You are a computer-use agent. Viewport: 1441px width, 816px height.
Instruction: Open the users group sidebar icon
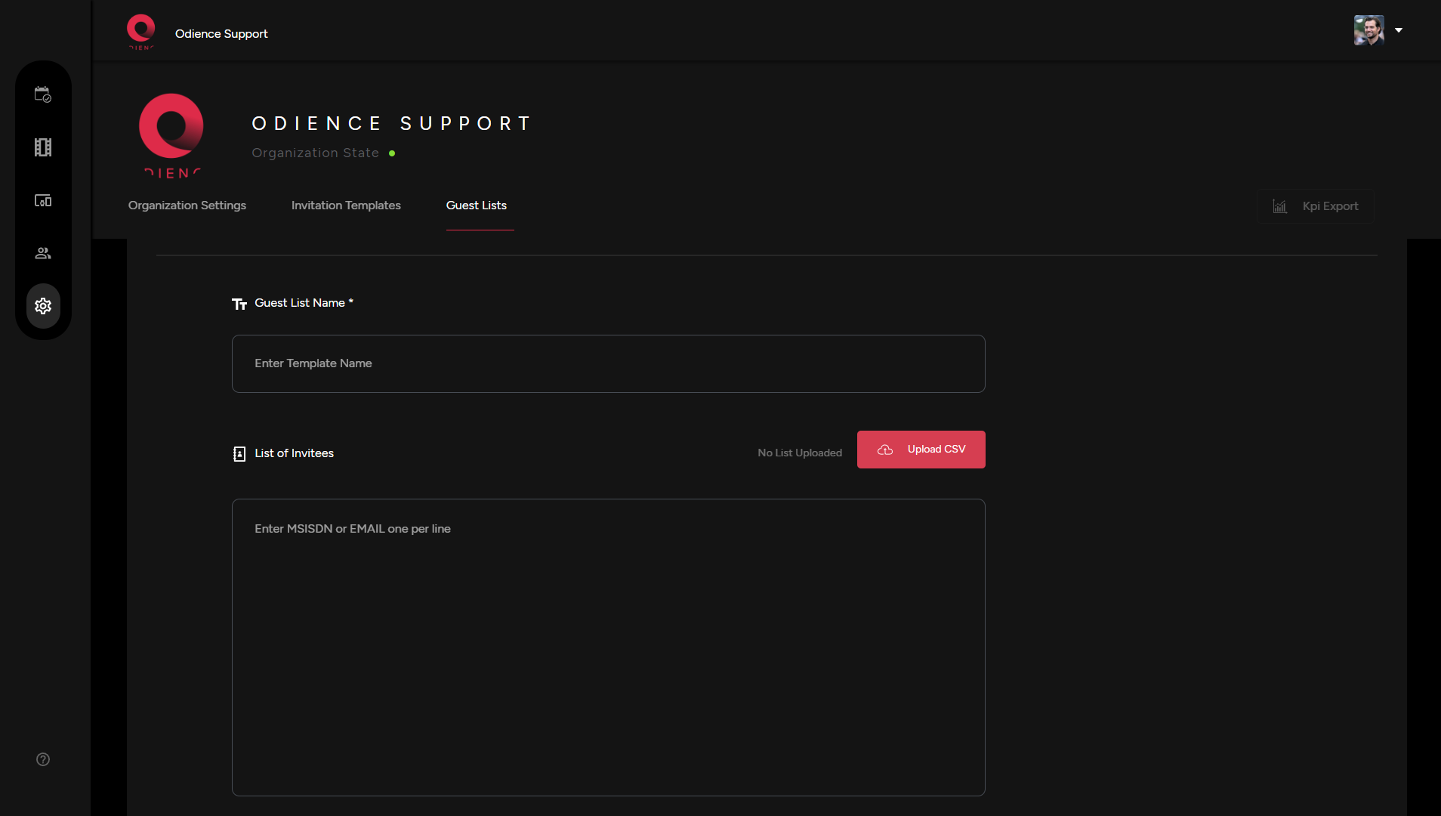43,253
